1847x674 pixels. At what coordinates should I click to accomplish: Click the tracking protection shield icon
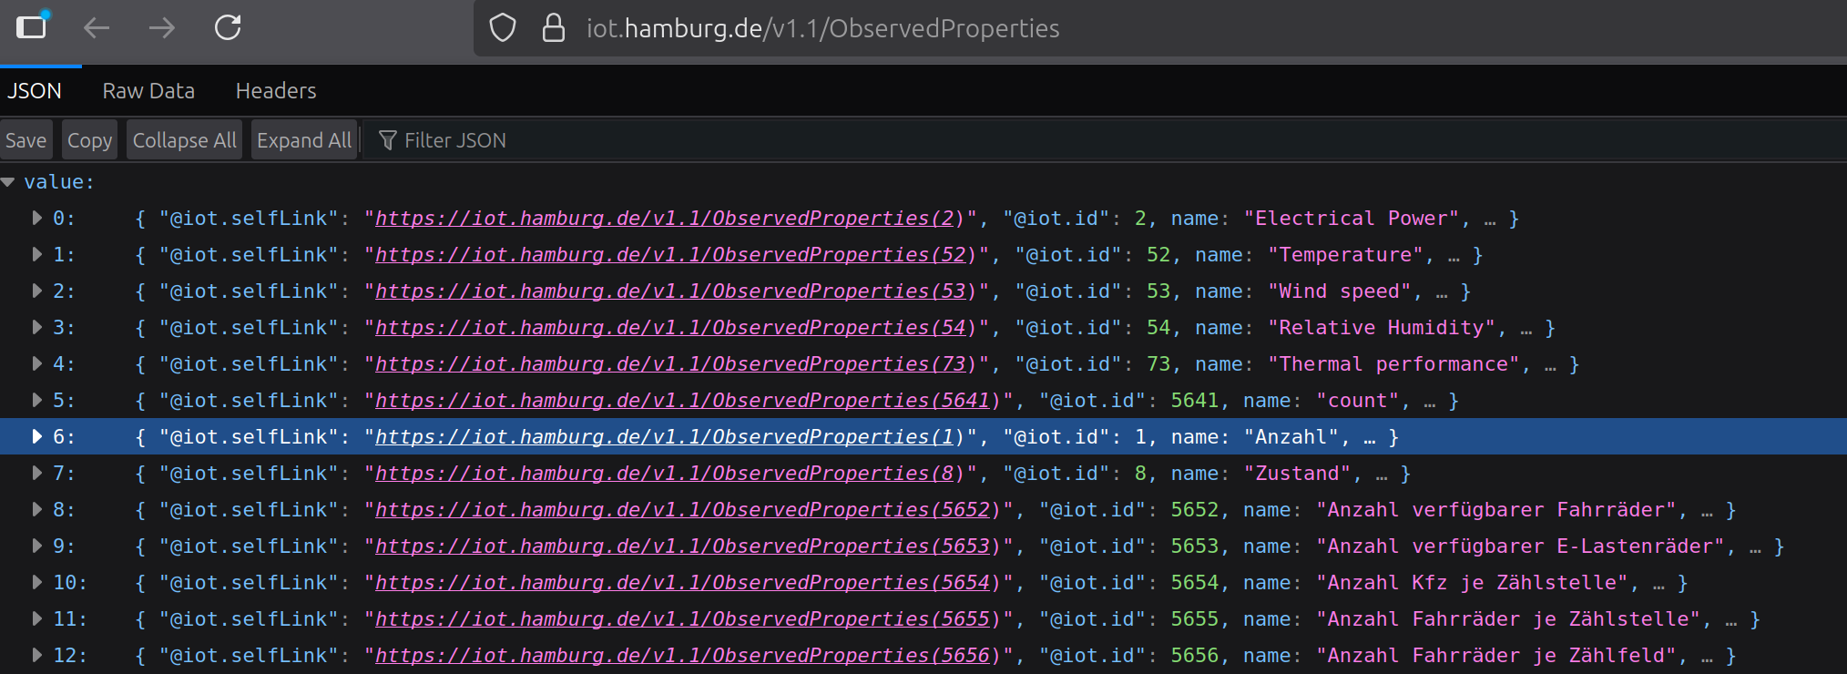[x=503, y=28]
